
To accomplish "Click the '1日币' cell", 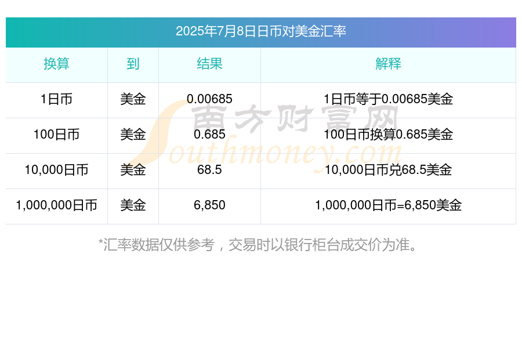I will tap(57, 99).
